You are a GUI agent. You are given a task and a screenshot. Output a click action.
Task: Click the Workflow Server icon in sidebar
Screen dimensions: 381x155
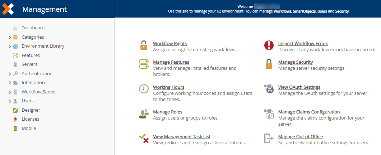point(15,92)
